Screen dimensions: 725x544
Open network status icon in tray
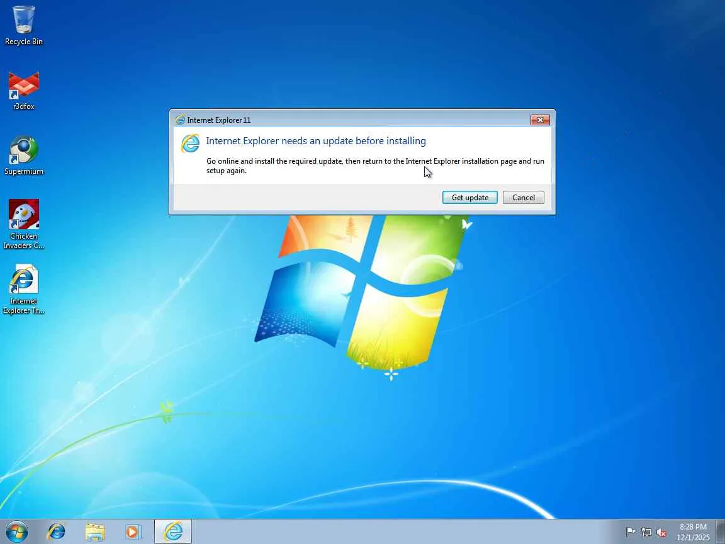(646, 533)
